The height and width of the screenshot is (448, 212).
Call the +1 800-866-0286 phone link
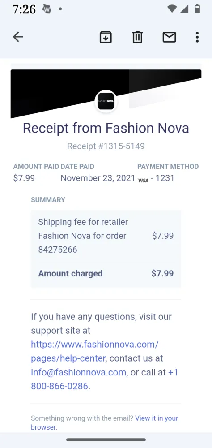[x=104, y=379]
